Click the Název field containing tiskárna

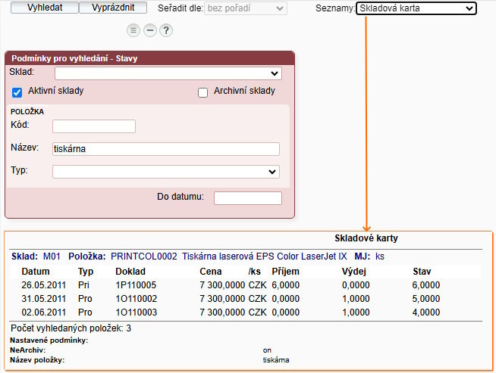tap(165, 149)
